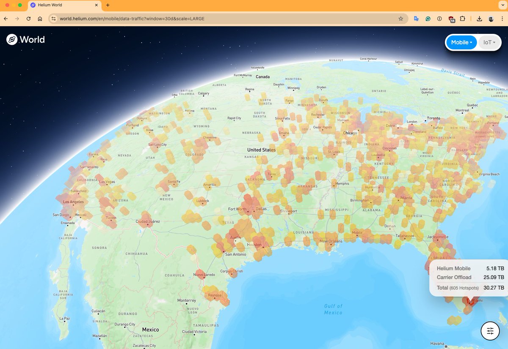Go forward in browser history

pos(17,19)
